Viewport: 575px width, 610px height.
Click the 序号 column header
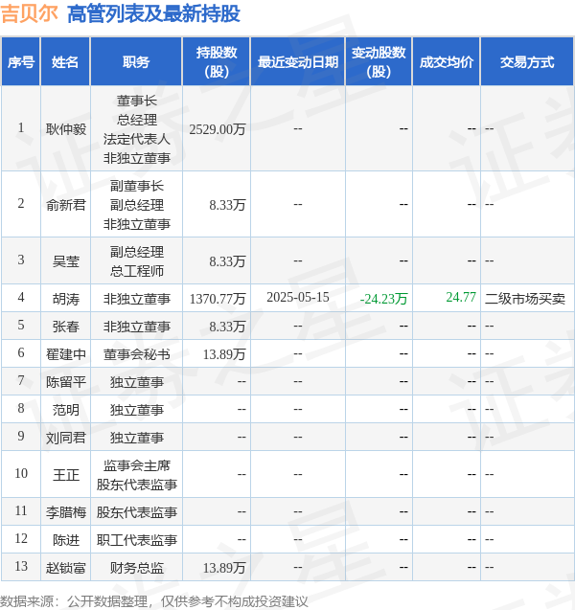click(21, 62)
